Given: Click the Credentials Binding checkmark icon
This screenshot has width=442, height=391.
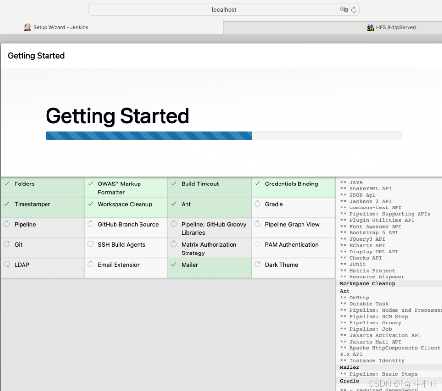Looking at the screenshot, I should 257,184.
